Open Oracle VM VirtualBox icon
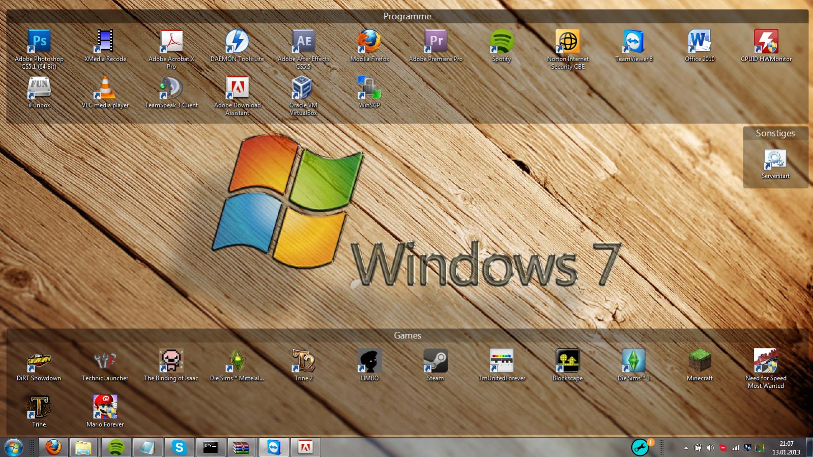 coord(304,96)
